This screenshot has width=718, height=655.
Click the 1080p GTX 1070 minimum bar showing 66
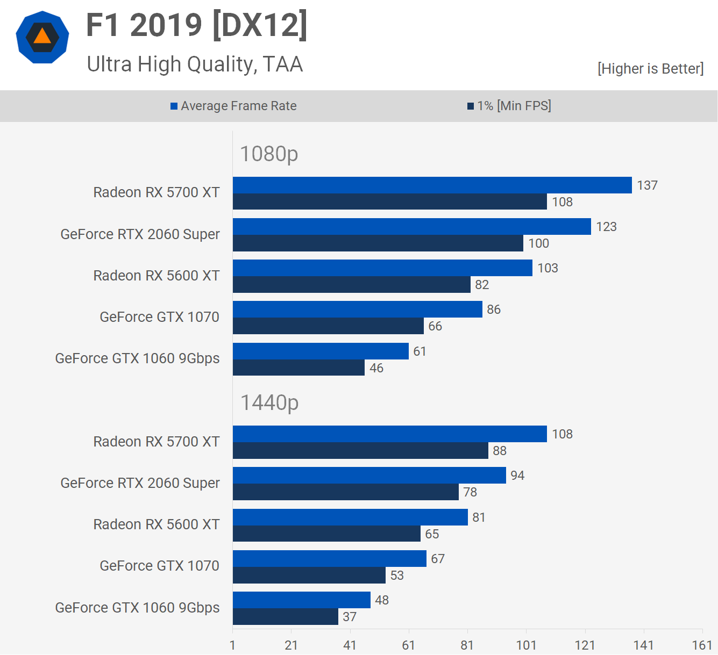tap(328, 326)
